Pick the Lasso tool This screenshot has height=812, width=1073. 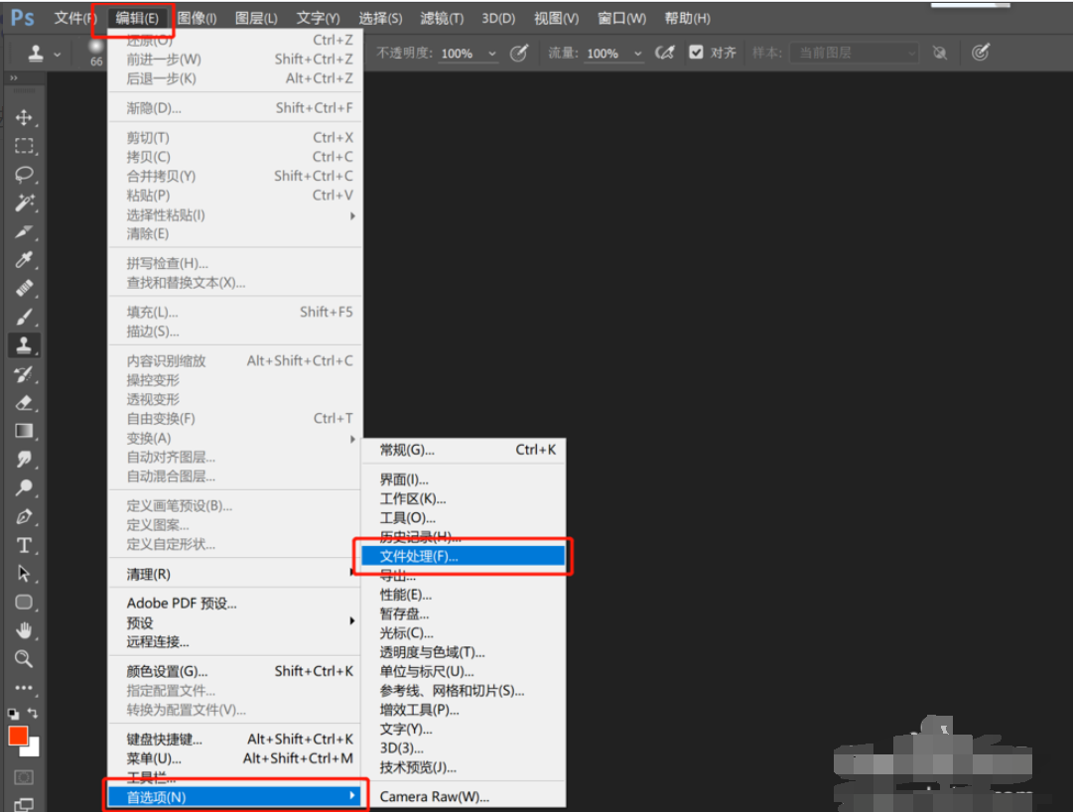(x=24, y=175)
